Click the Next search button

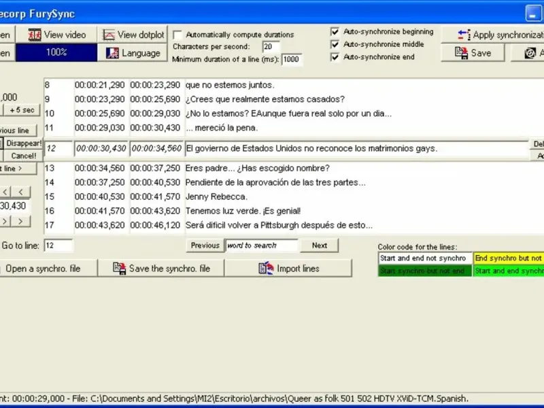[x=319, y=245]
